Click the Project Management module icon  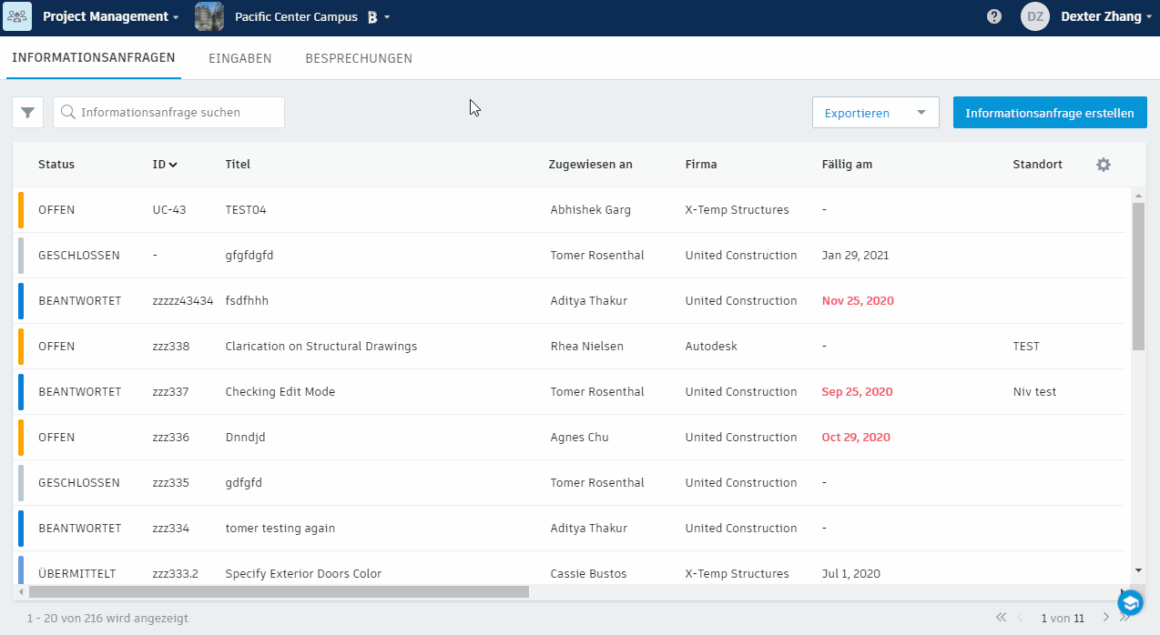(x=17, y=16)
